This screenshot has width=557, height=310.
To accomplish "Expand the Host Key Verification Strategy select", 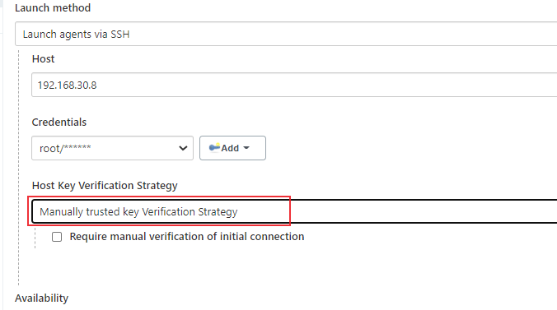I will pyautogui.click(x=294, y=211).
